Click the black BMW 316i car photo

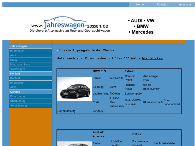tap(75, 89)
